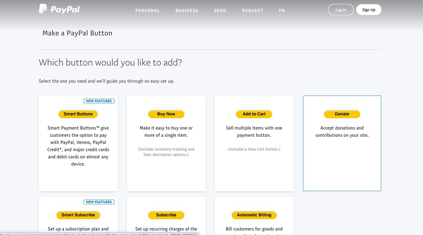Go to the Request page
This screenshot has height=235, width=423.
253,11
